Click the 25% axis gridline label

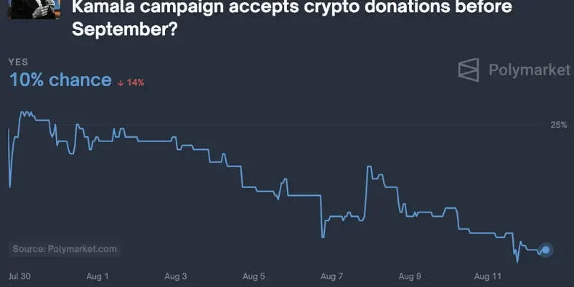click(x=558, y=125)
